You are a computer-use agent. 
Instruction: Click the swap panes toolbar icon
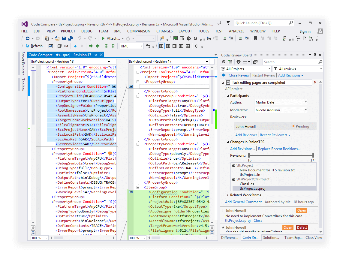(x=50, y=46)
